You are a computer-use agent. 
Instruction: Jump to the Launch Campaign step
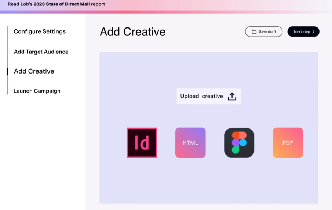click(x=37, y=91)
